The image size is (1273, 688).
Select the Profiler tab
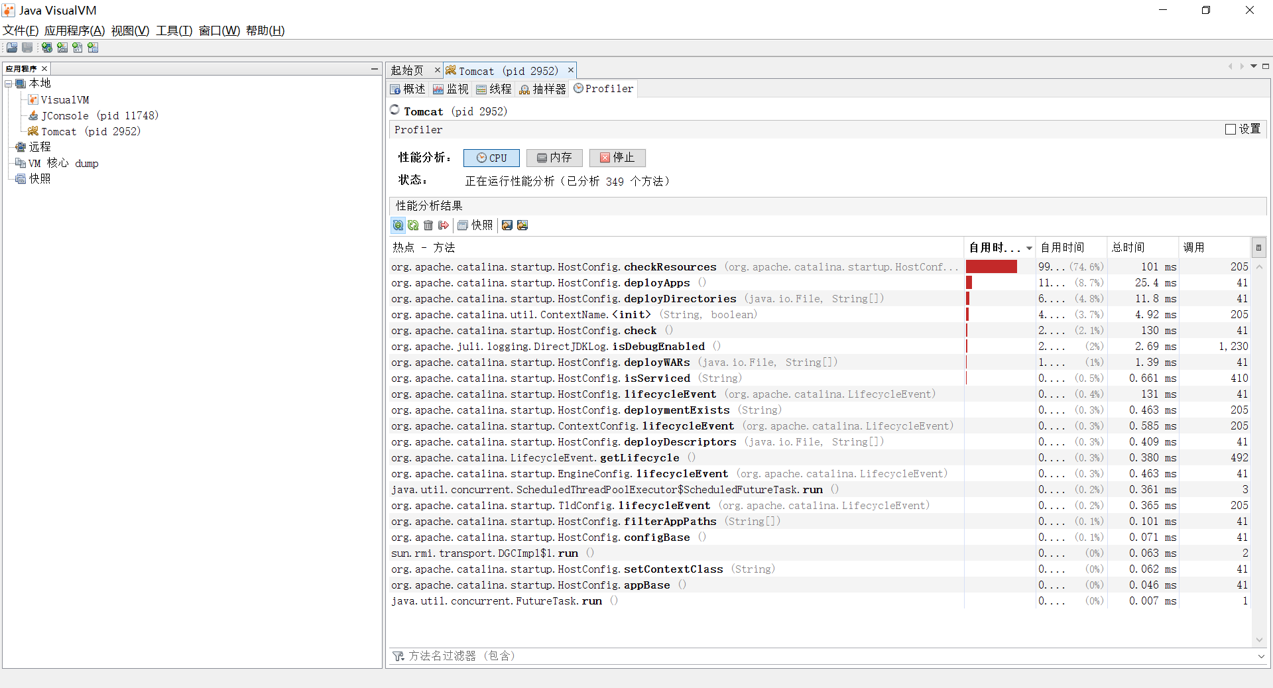(x=603, y=89)
